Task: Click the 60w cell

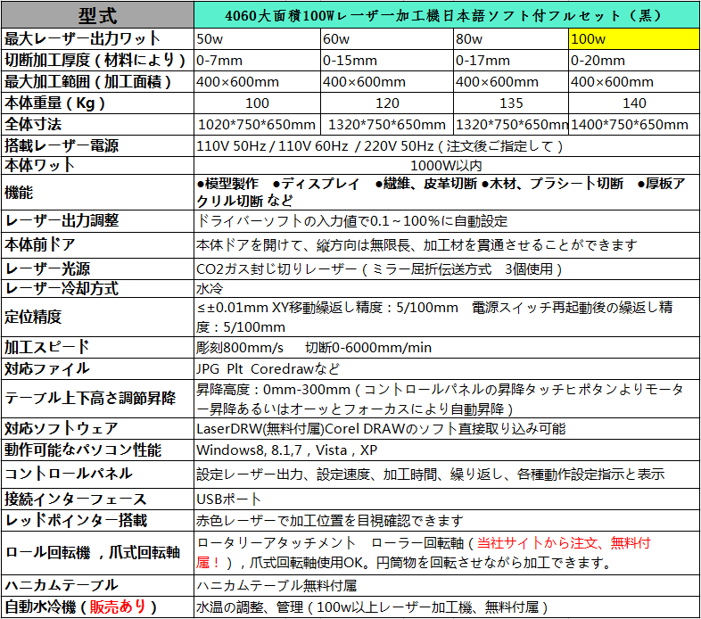Action: click(x=387, y=39)
